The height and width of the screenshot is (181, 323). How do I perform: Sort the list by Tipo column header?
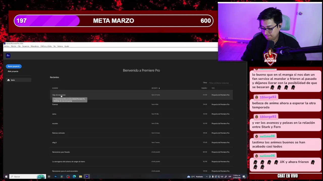[x=213, y=88]
